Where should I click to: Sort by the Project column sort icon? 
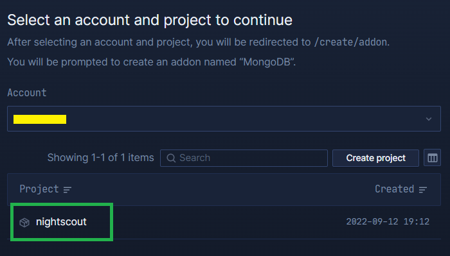67,189
